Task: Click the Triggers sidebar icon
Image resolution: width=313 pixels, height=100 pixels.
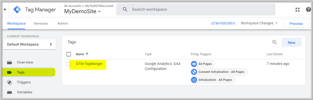Action: point(10,82)
